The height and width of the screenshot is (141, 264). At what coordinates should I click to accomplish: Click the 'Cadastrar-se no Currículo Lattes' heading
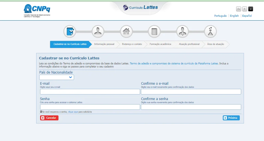tap(69, 58)
